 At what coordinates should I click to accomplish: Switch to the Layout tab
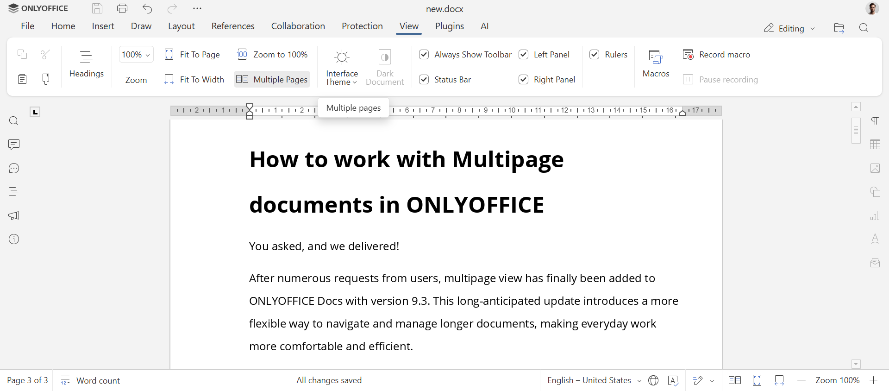pos(182,26)
